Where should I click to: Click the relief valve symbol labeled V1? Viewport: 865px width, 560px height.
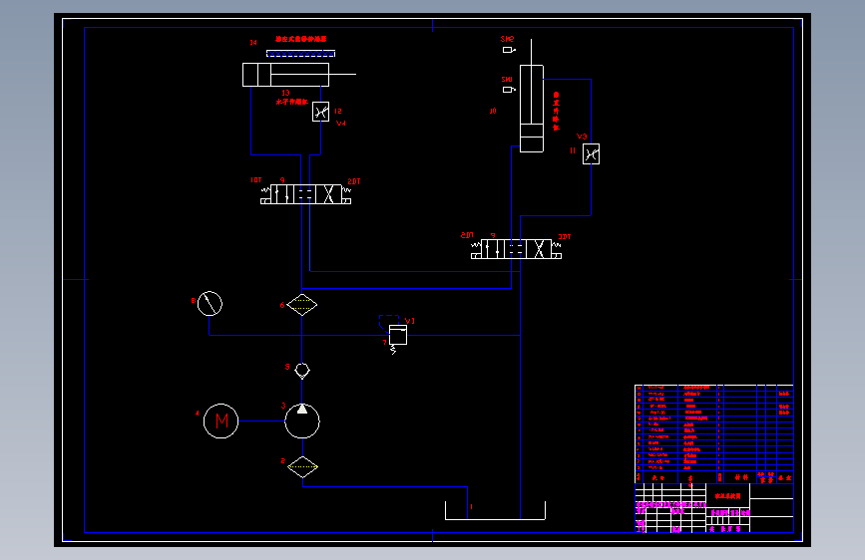click(x=398, y=335)
